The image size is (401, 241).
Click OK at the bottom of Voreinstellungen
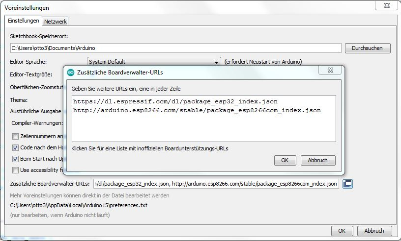click(x=342, y=231)
